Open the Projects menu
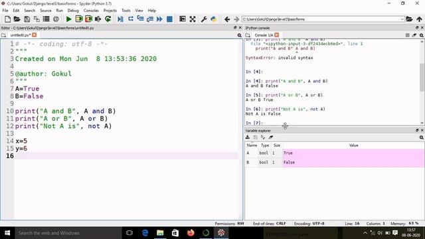The height and width of the screenshot is (239, 425). point(110,11)
